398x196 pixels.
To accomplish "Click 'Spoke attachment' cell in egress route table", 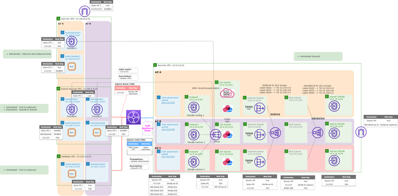I will click(x=145, y=148).
